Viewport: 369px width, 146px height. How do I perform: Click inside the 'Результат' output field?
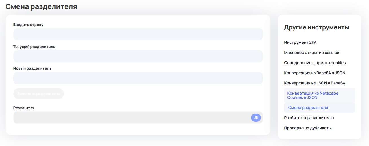pos(132,117)
